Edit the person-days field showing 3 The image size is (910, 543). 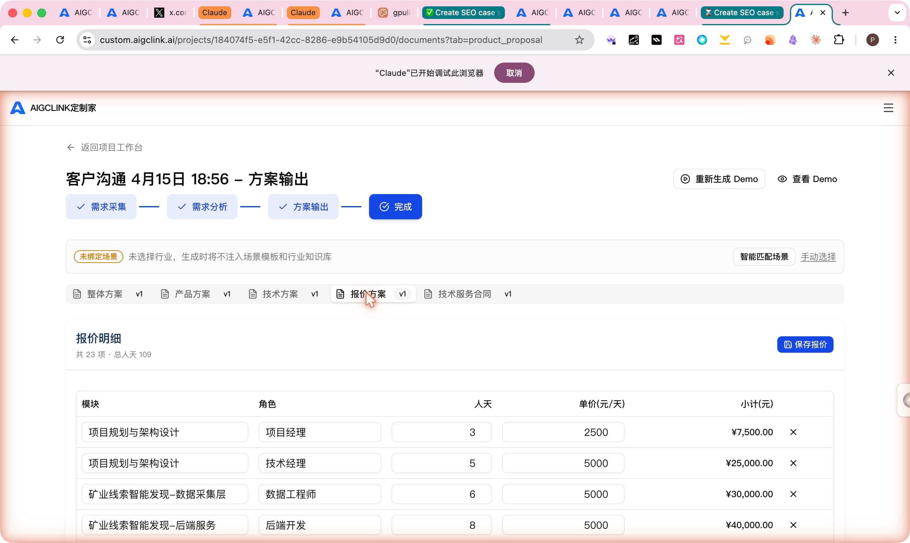(441, 432)
